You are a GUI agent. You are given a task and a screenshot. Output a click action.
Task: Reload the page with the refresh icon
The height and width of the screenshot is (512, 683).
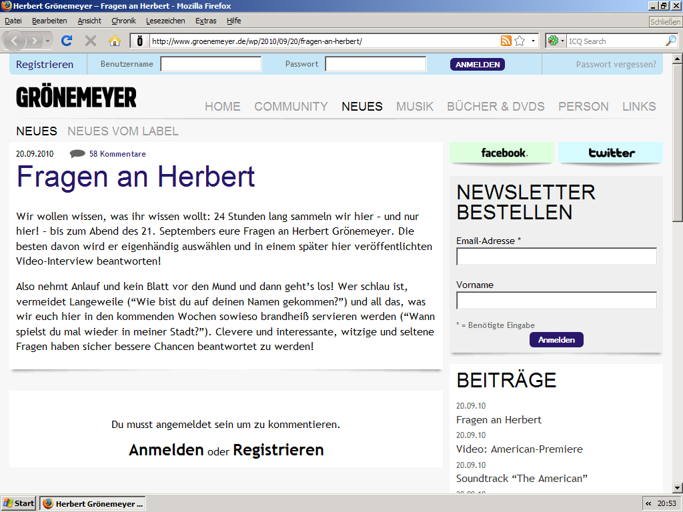click(x=67, y=41)
